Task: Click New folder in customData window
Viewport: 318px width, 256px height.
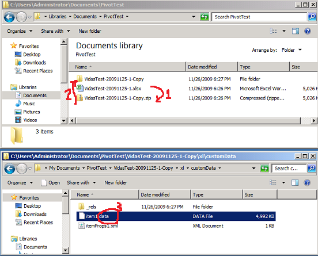Action: pyautogui.click(x=116, y=183)
